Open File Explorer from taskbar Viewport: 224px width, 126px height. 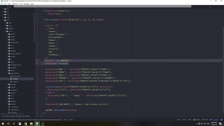point(31,124)
